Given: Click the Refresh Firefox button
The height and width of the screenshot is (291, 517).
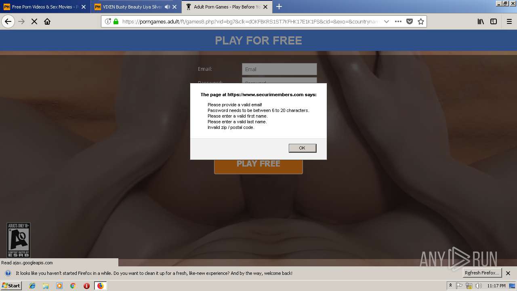Looking at the screenshot, I should [482, 273].
